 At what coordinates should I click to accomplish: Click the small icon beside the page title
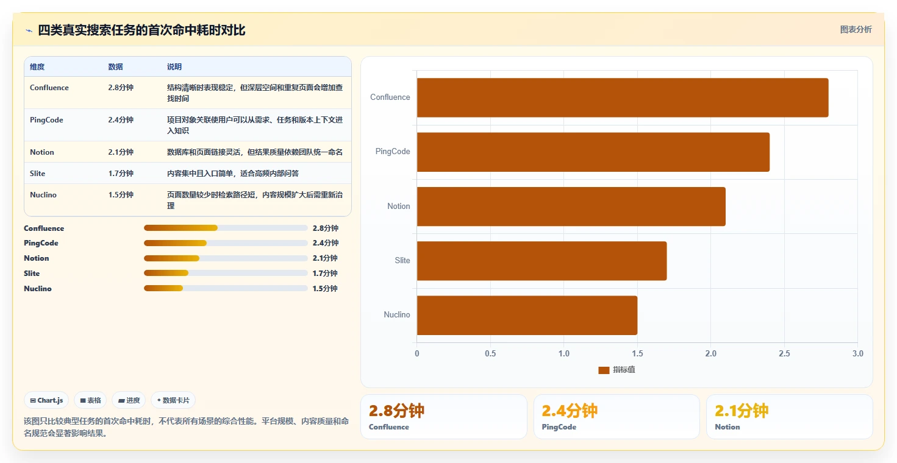[29, 30]
